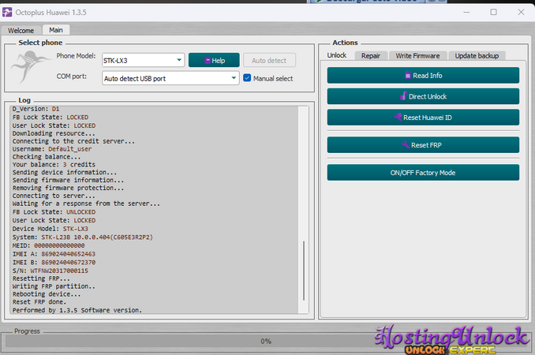Uncheck the Manual select checkbox

[x=247, y=78]
